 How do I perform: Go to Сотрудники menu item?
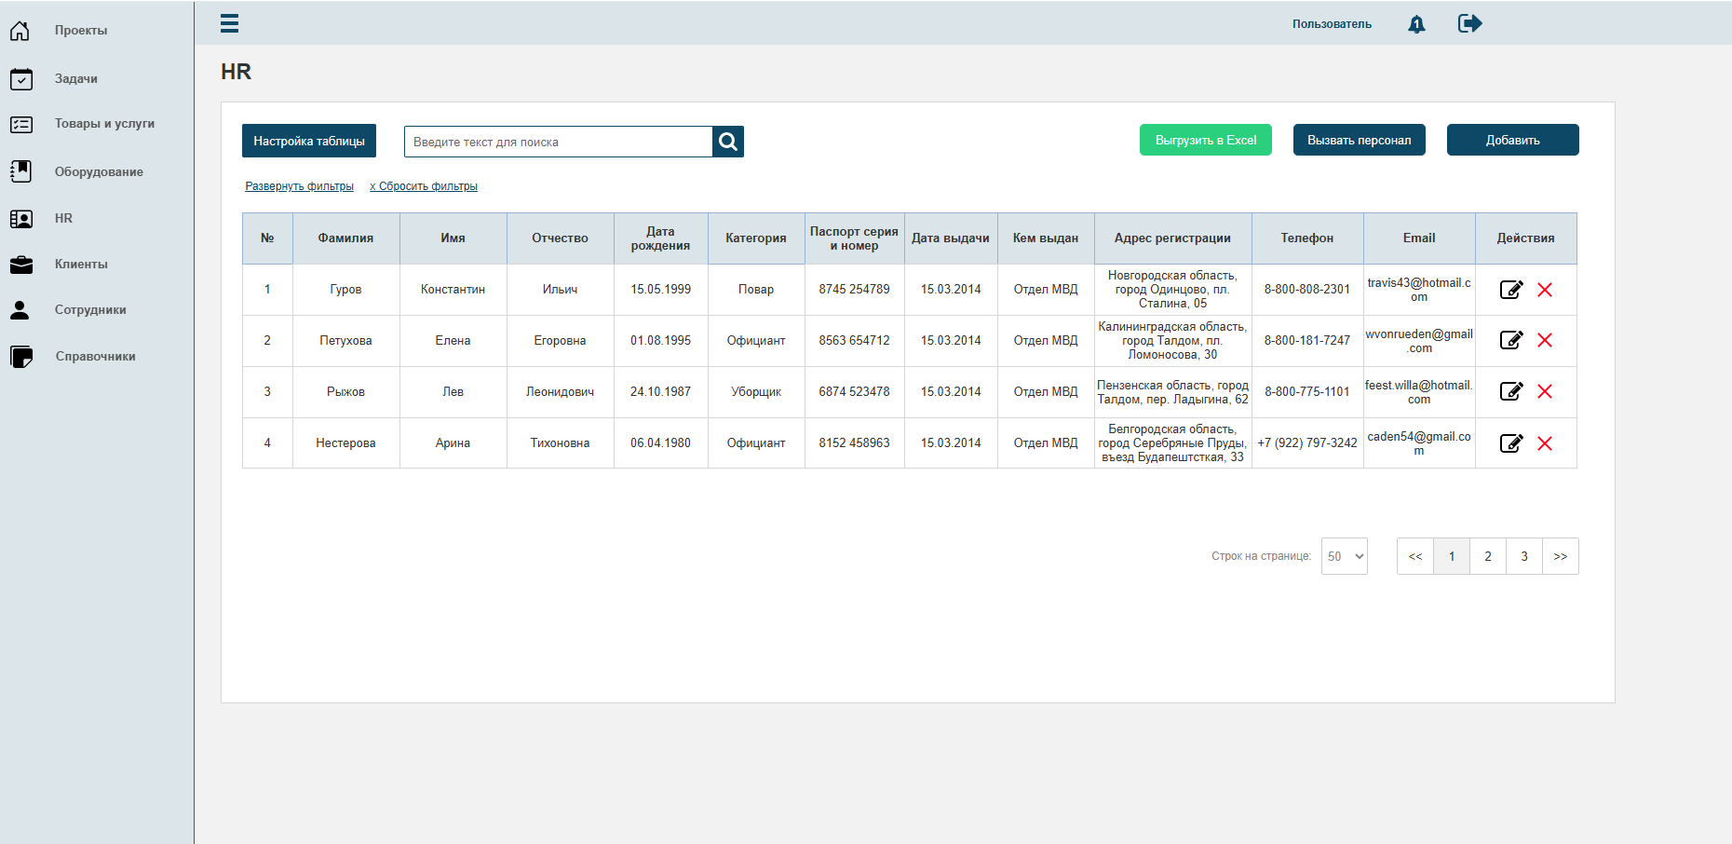tap(90, 310)
